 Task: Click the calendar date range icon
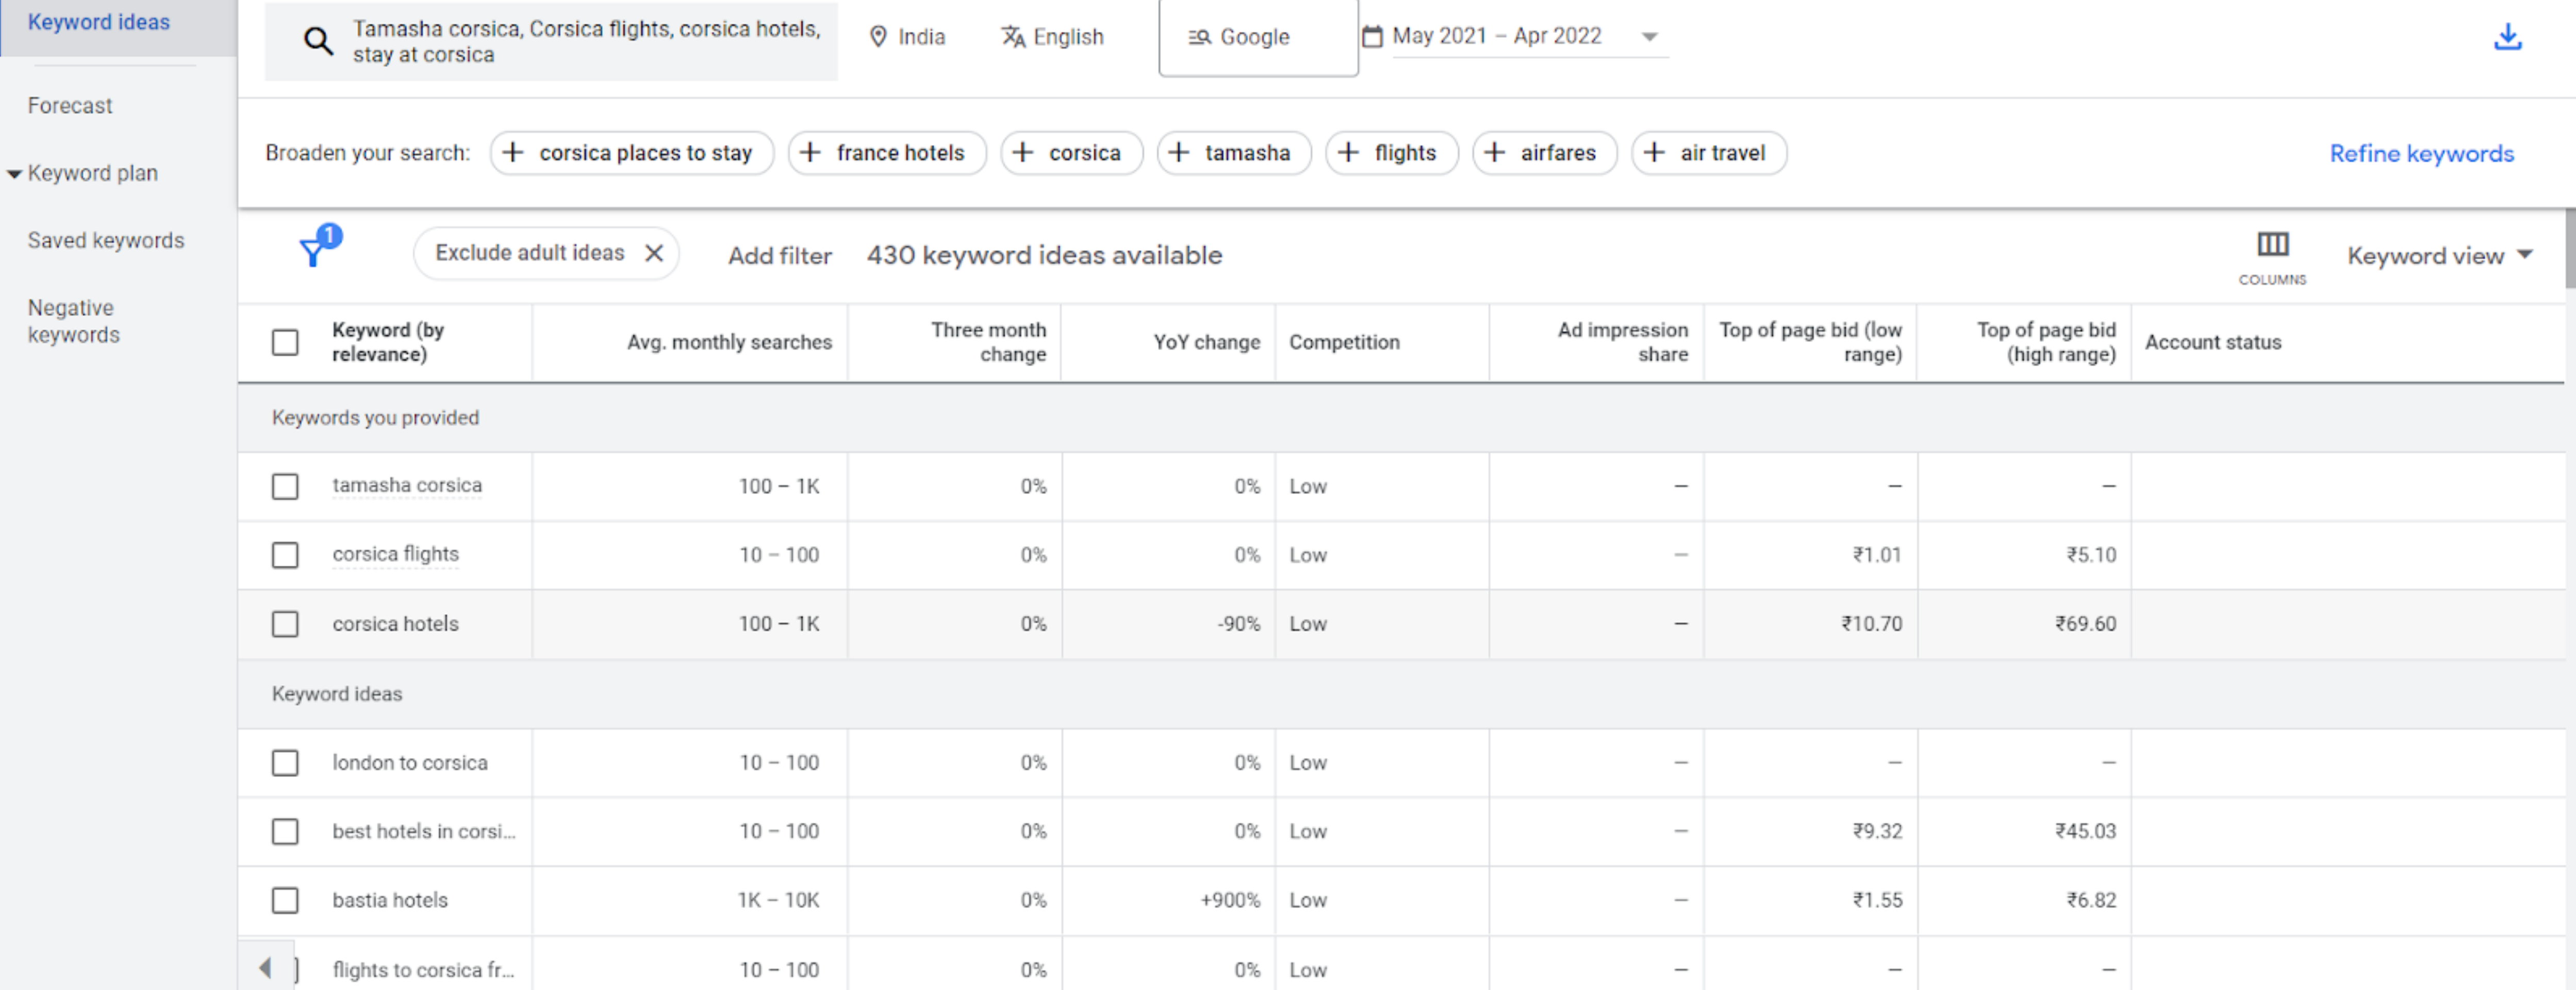(x=1373, y=36)
